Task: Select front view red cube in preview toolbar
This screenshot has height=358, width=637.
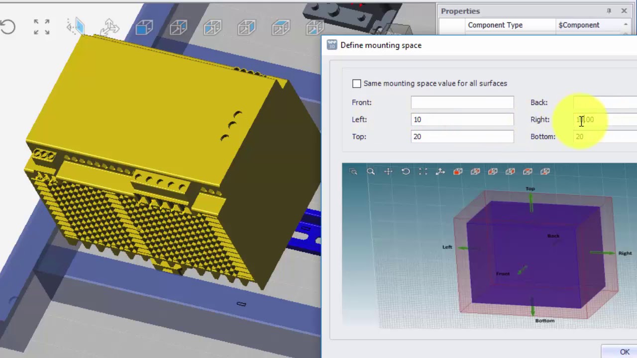Action: pyautogui.click(x=458, y=172)
